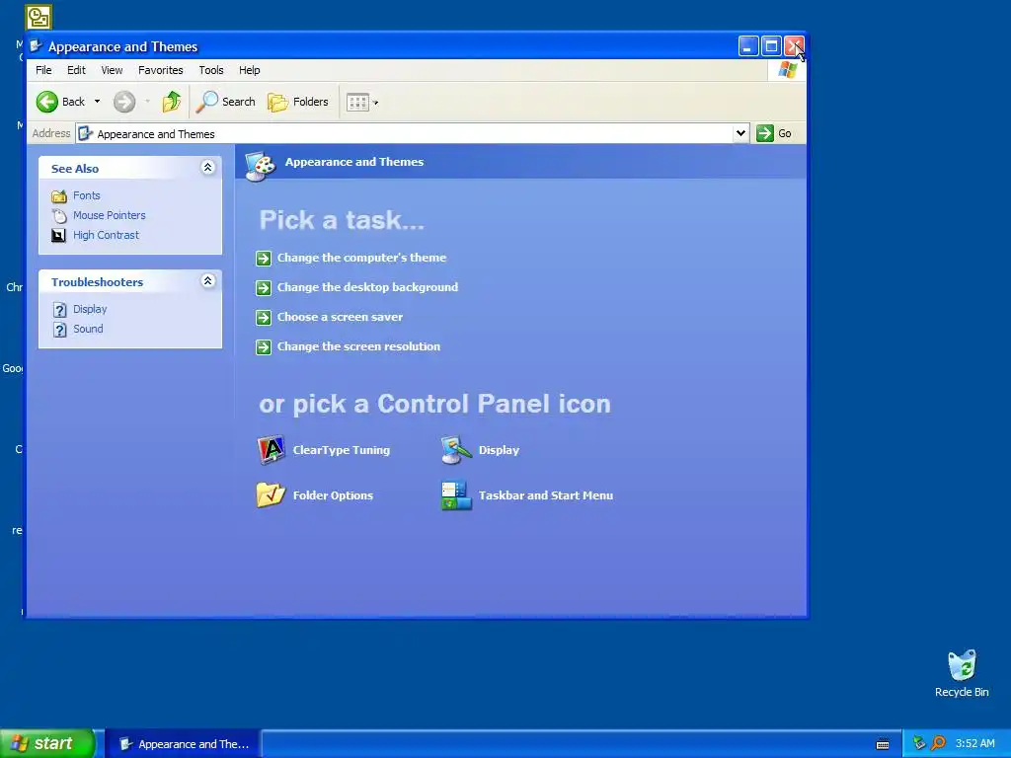Click the ClearType Tuning label

coord(341,450)
